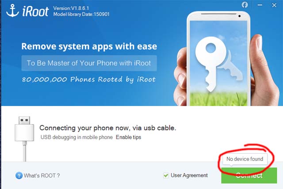This screenshot has width=283, height=189.
Task: Click the Version V1.8.6.1 label
Action: click(x=71, y=8)
